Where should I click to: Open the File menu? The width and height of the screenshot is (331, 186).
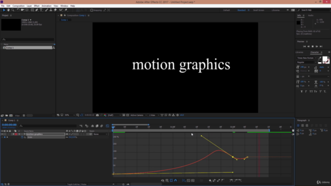click(3, 6)
